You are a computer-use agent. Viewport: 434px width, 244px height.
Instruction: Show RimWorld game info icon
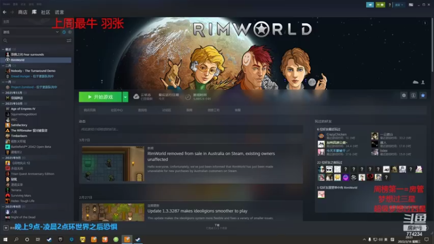coord(413,95)
